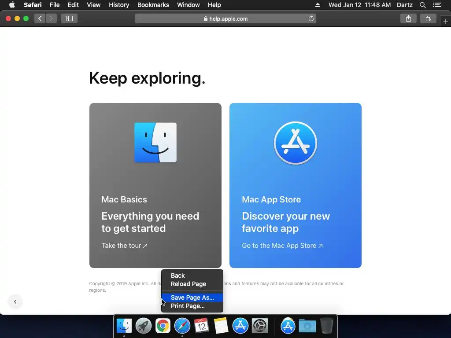Go forward with Safari toolbar forward arrow

[51, 18]
